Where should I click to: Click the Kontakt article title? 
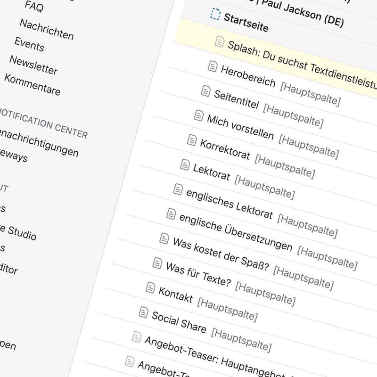(175, 295)
